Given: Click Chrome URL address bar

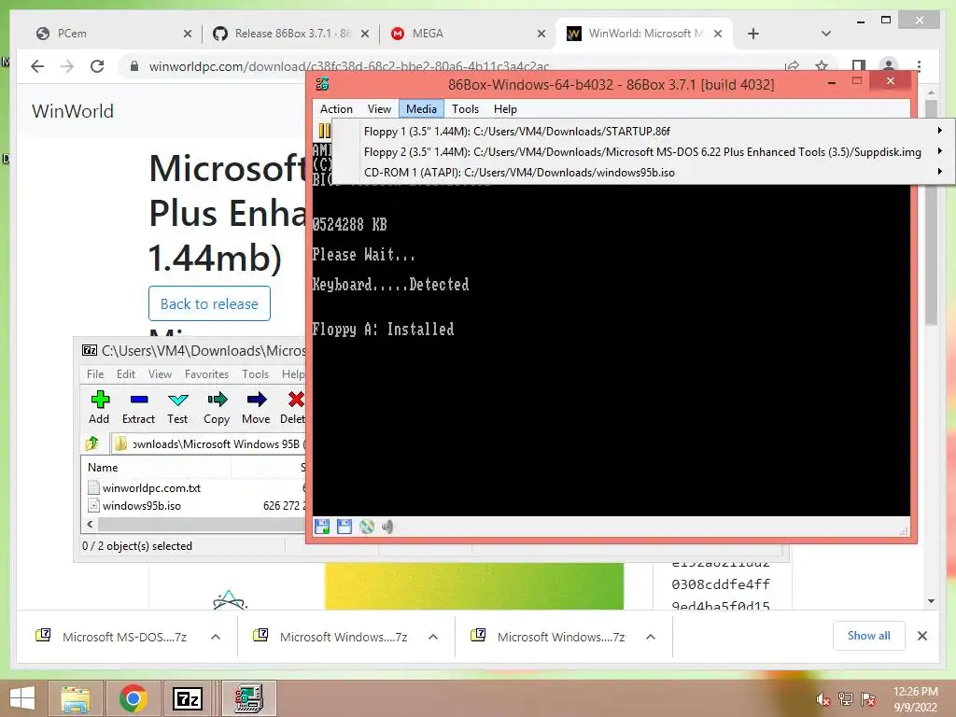Looking at the screenshot, I should (349, 66).
